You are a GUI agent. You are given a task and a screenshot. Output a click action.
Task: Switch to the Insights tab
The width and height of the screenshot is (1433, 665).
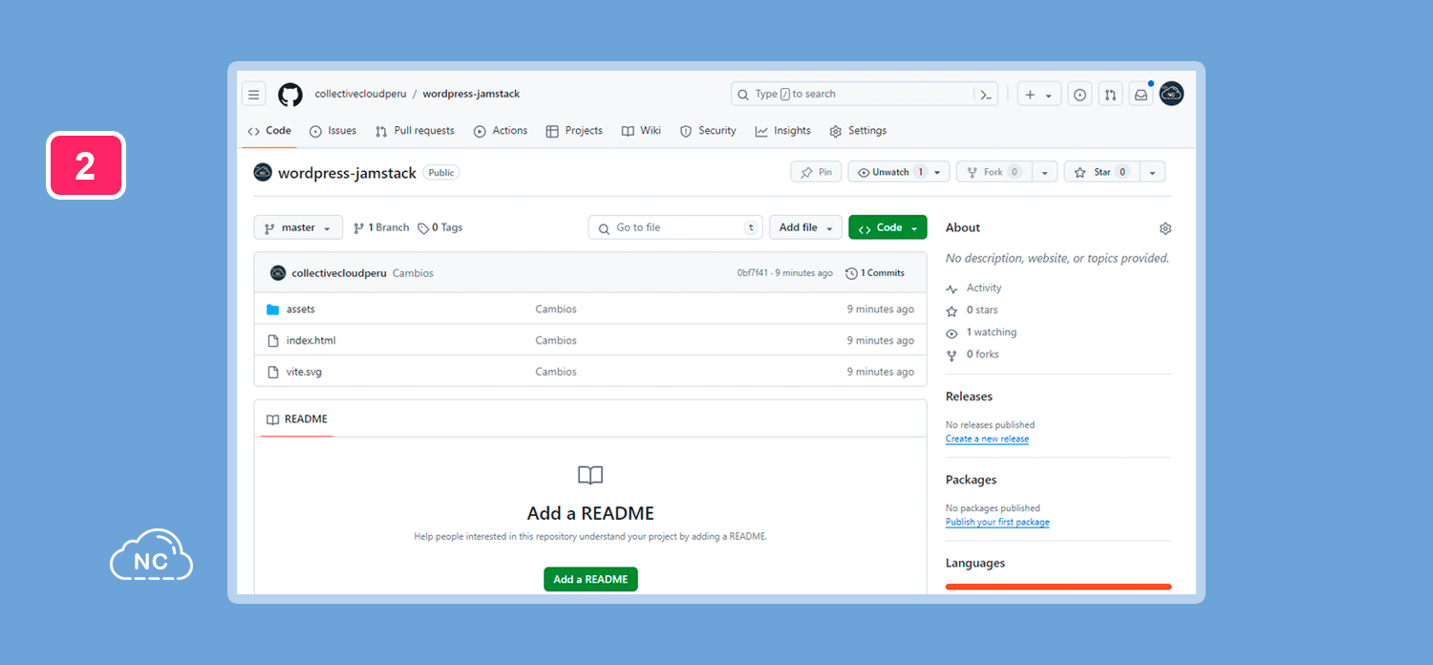(x=782, y=131)
